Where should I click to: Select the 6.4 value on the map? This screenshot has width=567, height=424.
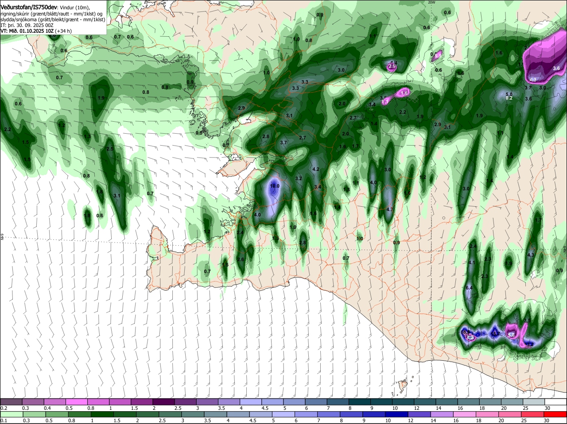470,288
